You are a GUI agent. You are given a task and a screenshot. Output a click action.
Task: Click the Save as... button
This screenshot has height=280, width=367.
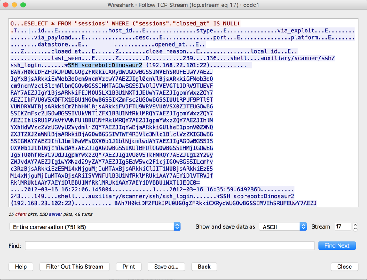pyautogui.click(x=166, y=267)
